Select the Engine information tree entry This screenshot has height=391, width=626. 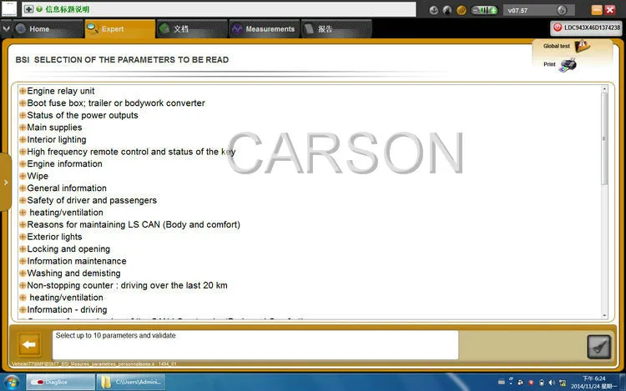pos(64,163)
